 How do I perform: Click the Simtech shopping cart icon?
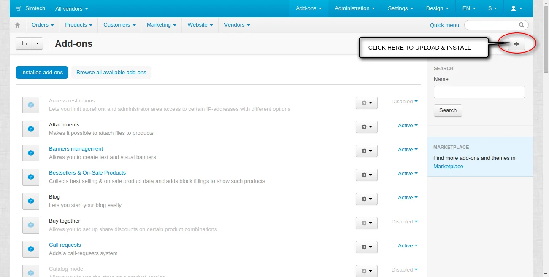pyautogui.click(x=19, y=8)
